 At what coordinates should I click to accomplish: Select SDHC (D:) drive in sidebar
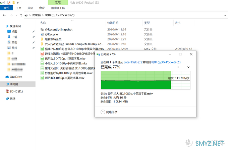point(16,91)
